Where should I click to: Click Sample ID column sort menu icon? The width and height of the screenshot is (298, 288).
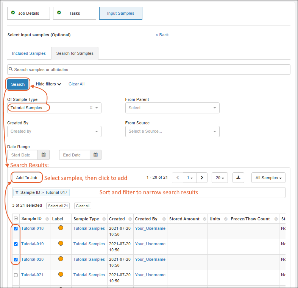coord(47,219)
